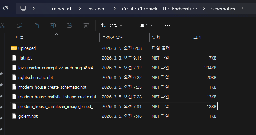Click the 1KB size of golem.nbt

coord(213,116)
